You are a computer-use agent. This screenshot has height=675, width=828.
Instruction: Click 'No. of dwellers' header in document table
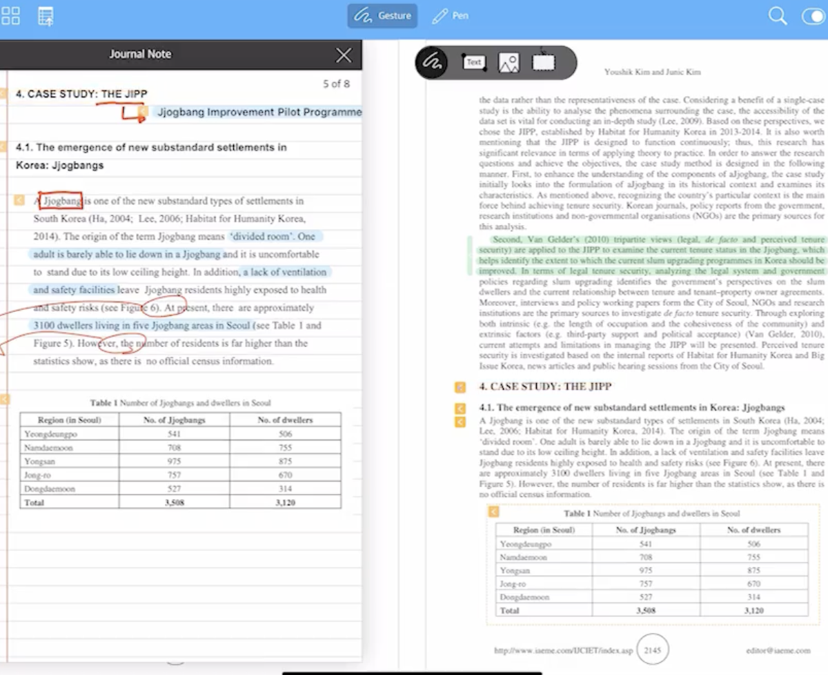pos(753,530)
